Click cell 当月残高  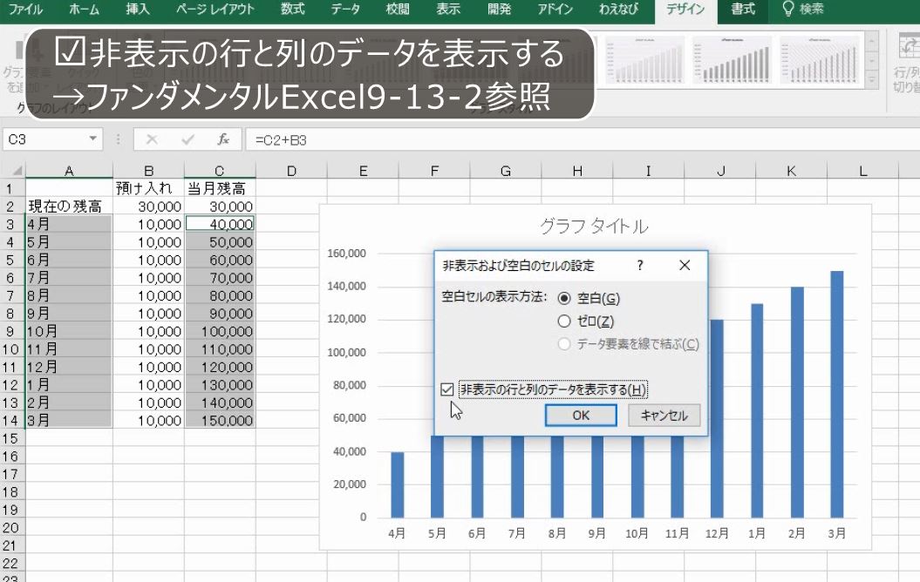point(220,188)
